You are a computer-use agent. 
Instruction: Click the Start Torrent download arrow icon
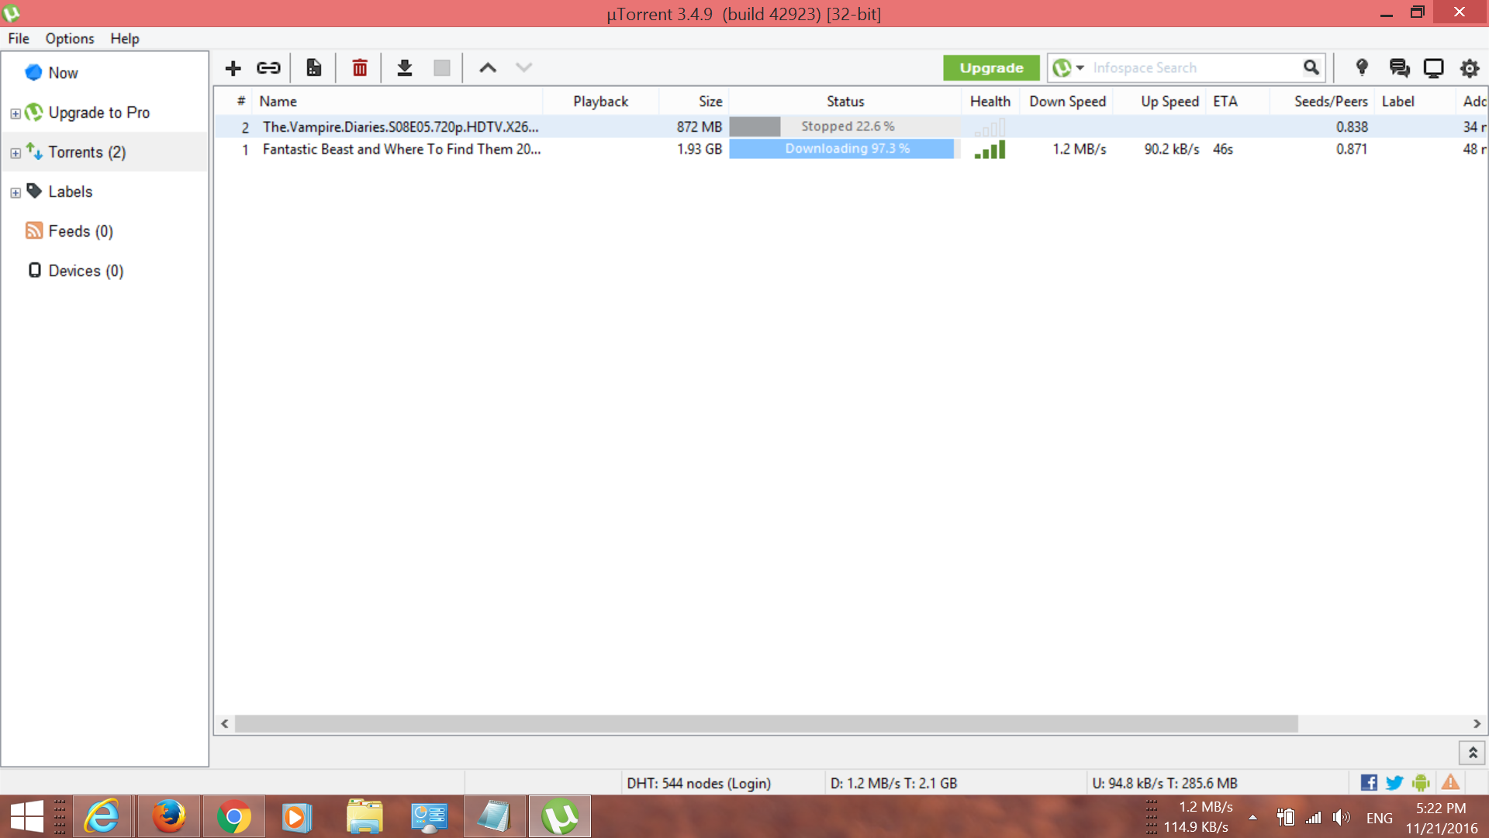[404, 68]
